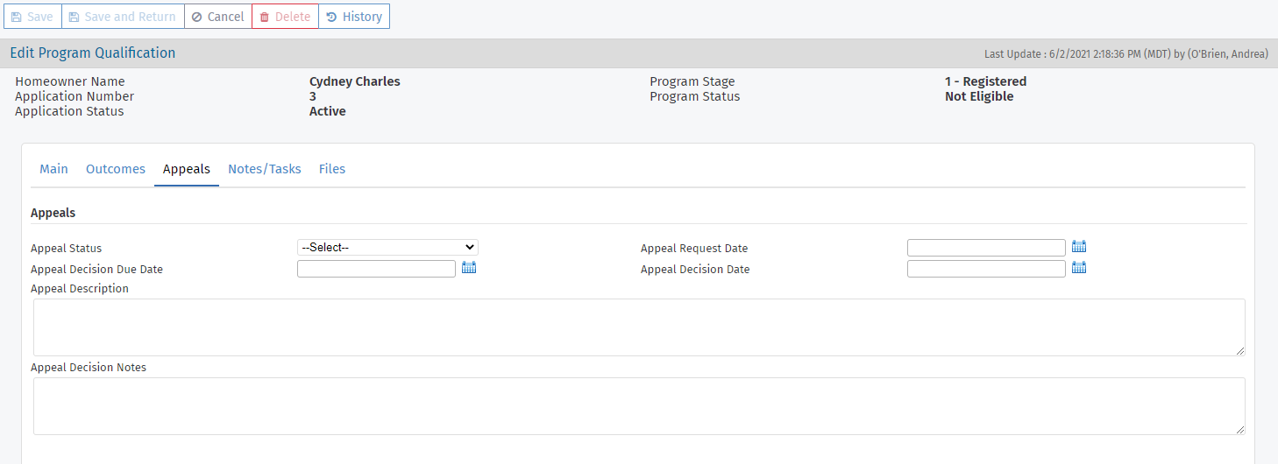Open calendar for Appeal Request Date

pos(1079,247)
